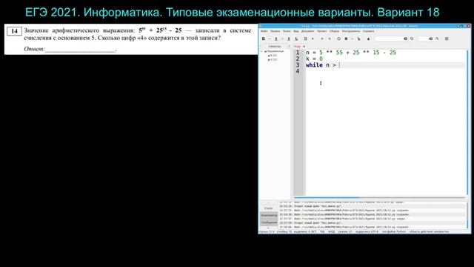This screenshot has height=267, width=474.
Task: Open the Build options dropdown arrow
Action: 353,39
